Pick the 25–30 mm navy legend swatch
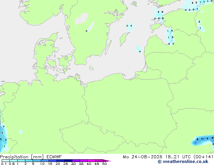Viewport: 214px width, 165px height. 68,161
